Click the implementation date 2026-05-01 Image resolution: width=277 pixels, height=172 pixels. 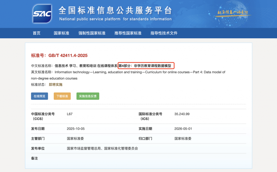(183, 129)
